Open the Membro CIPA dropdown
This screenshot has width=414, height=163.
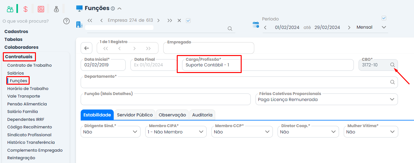tap(176, 132)
